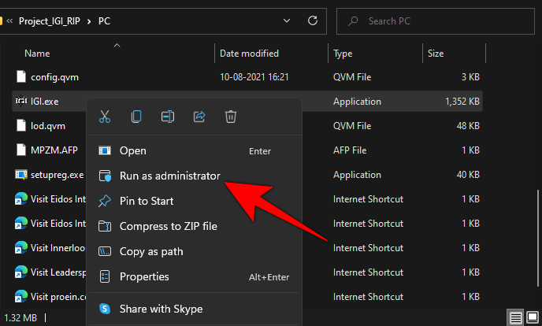Expand the chevron after Project_IGI_RIP breadcrumb
Image resolution: width=542 pixels, height=326 pixels.
(x=87, y=20)
